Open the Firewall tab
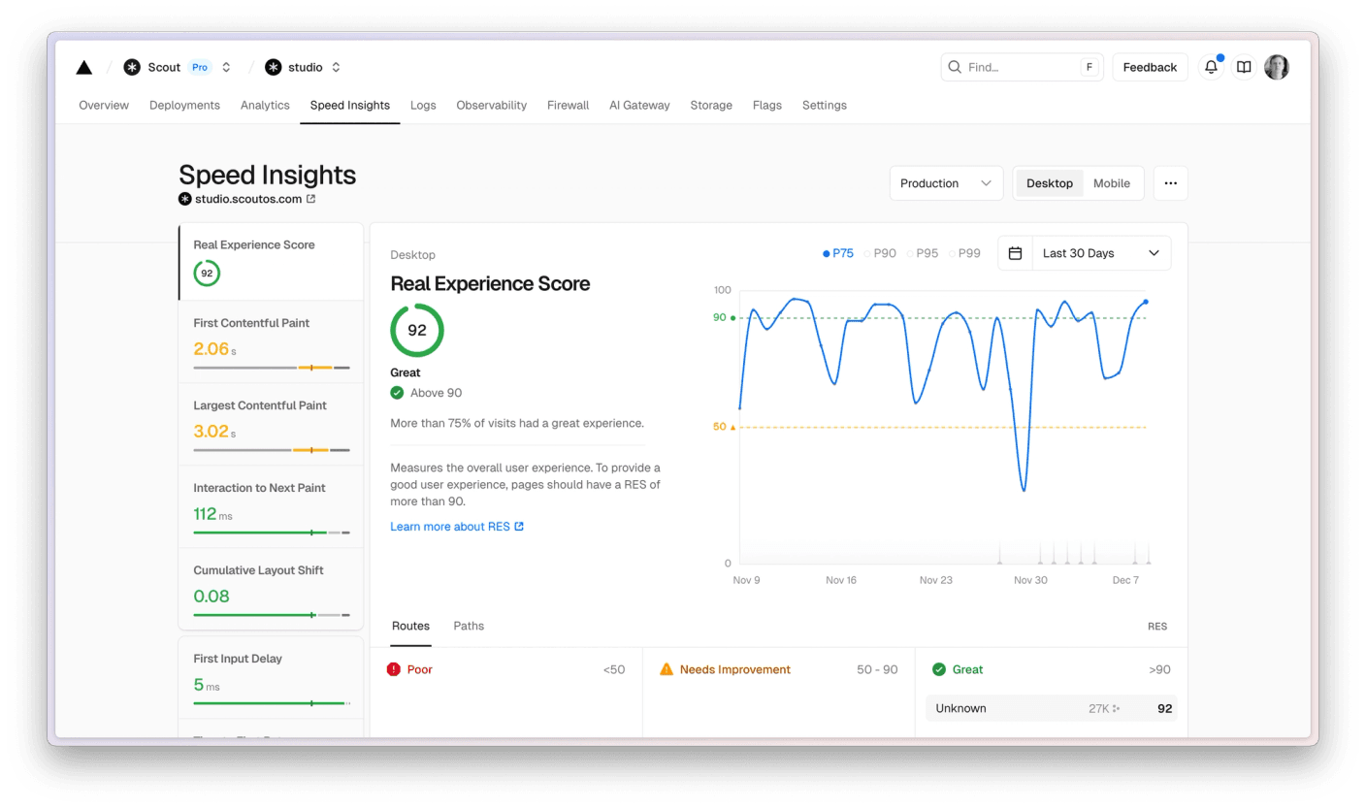 568,105
